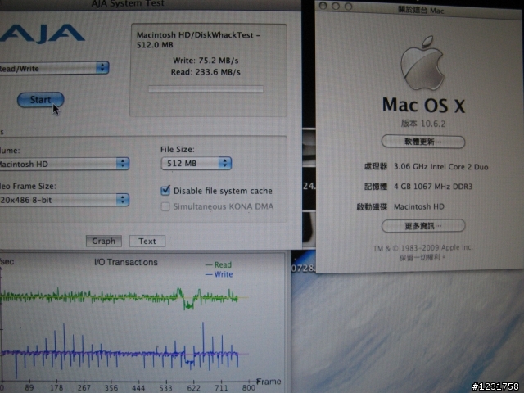This screenshot has height=393, width=524.
Task: Click the 800 frame axis label
Action: click(249, 387)
